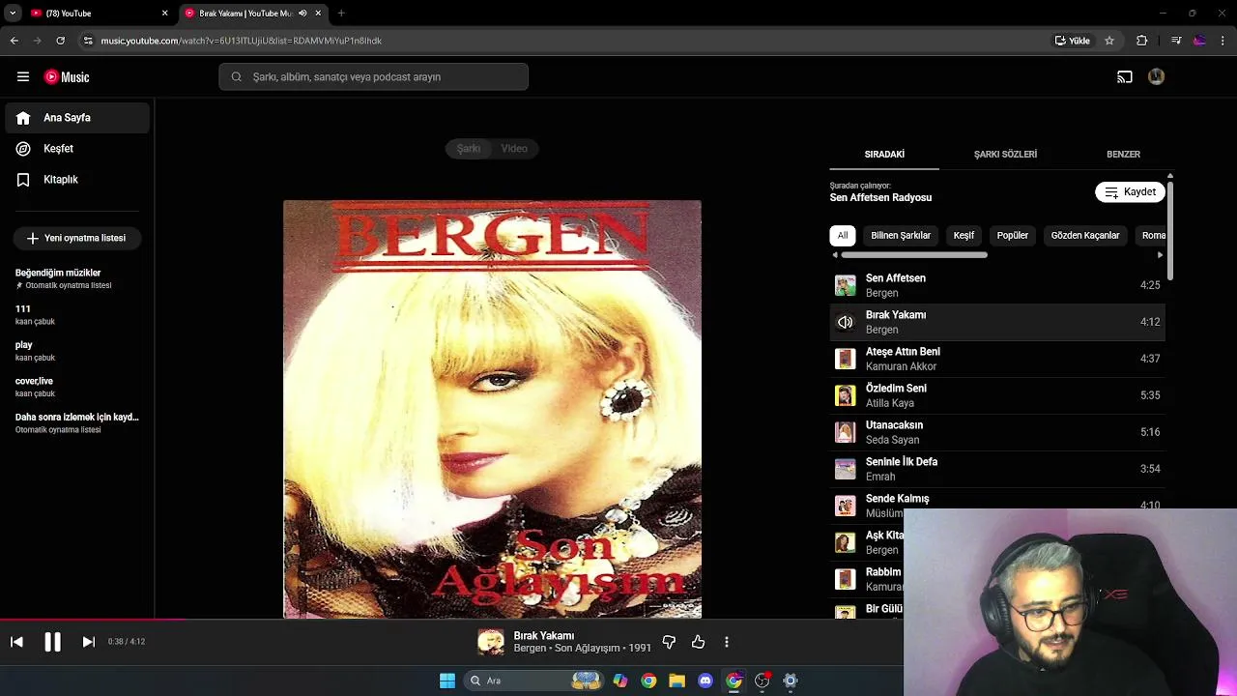
Task: Open the Cast to device icon
Action: pos(1125,77)
